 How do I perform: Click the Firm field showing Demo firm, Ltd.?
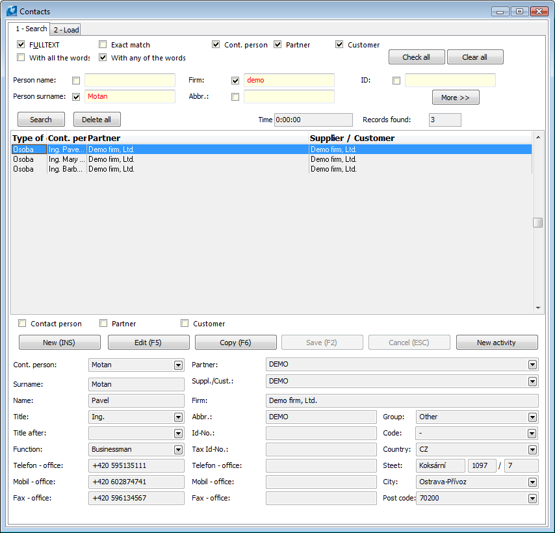pyautogui.click(x=402, y=400)
